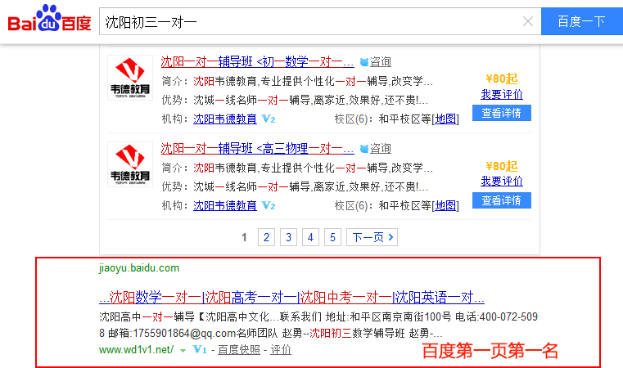The image size is (623, 368).
Task: Expand dropdown arrow beside www.wd1v1.net
Action: 183,350
